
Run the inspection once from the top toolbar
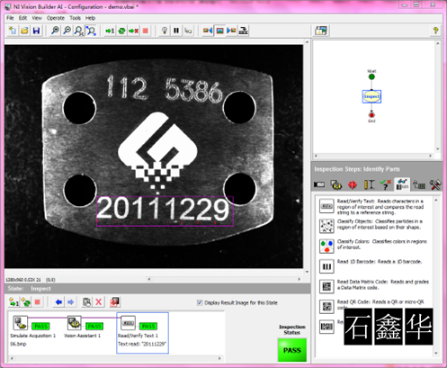[110, 31]
